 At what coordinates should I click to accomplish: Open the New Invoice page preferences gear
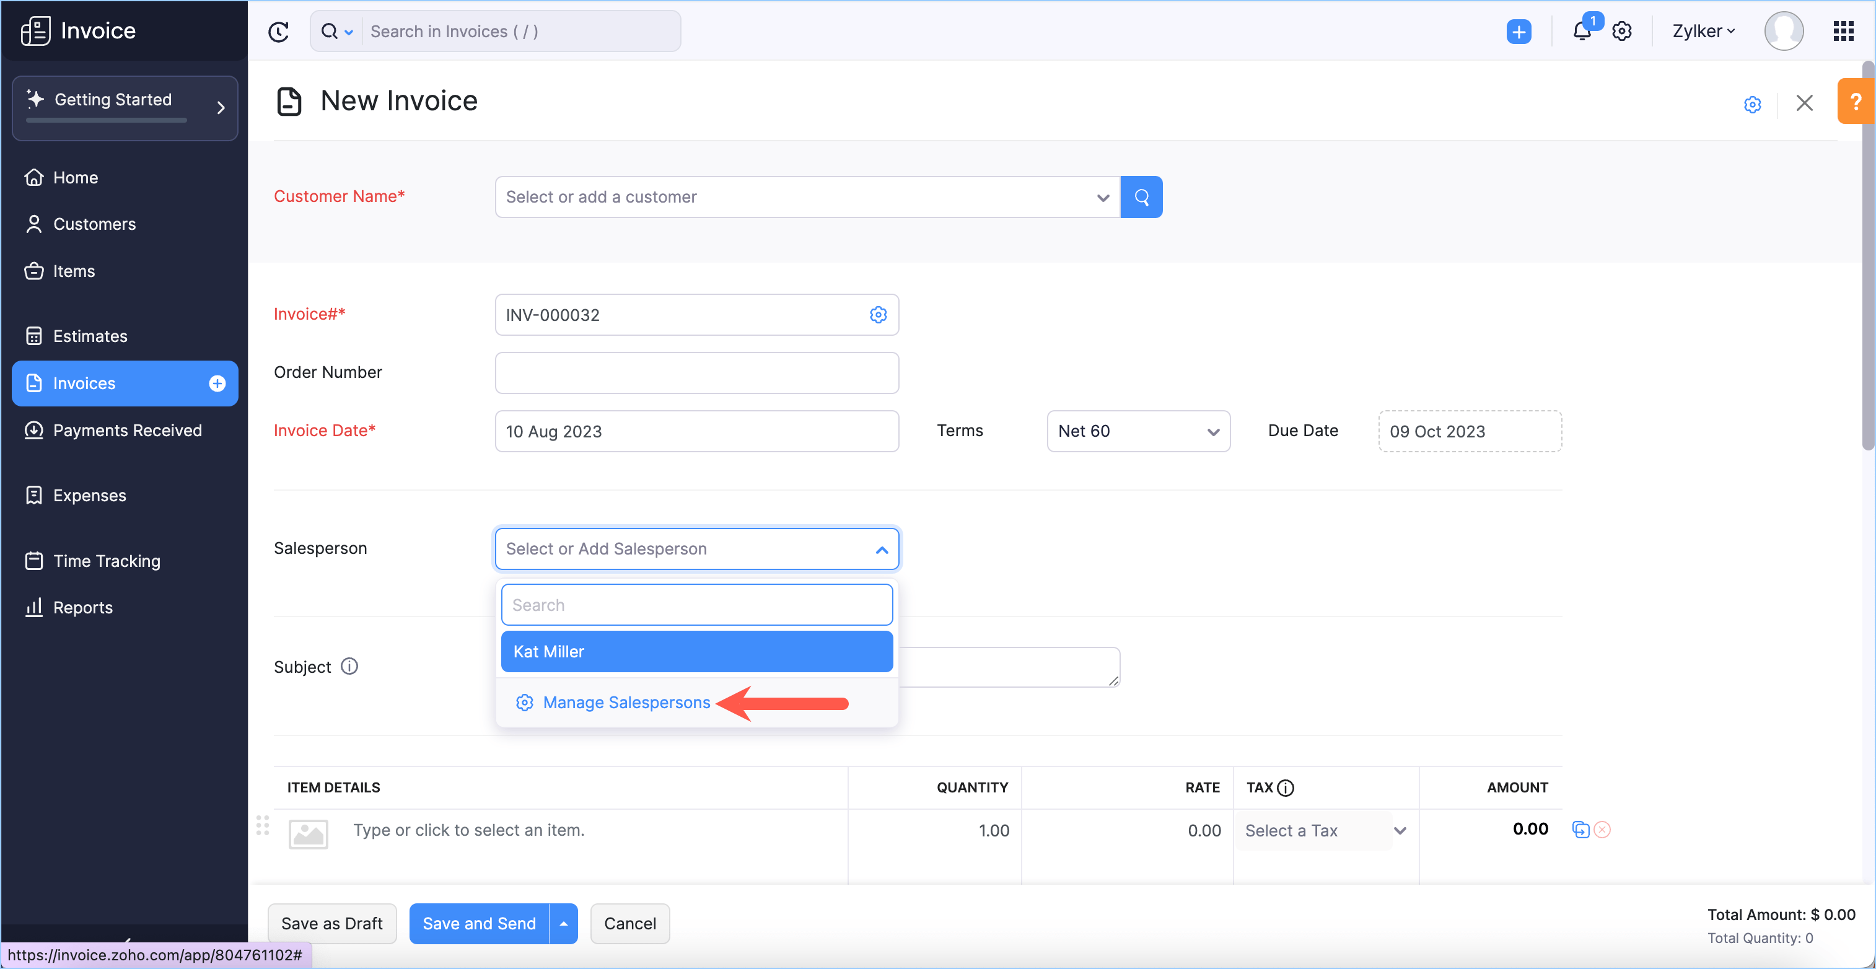point(1752,104)
